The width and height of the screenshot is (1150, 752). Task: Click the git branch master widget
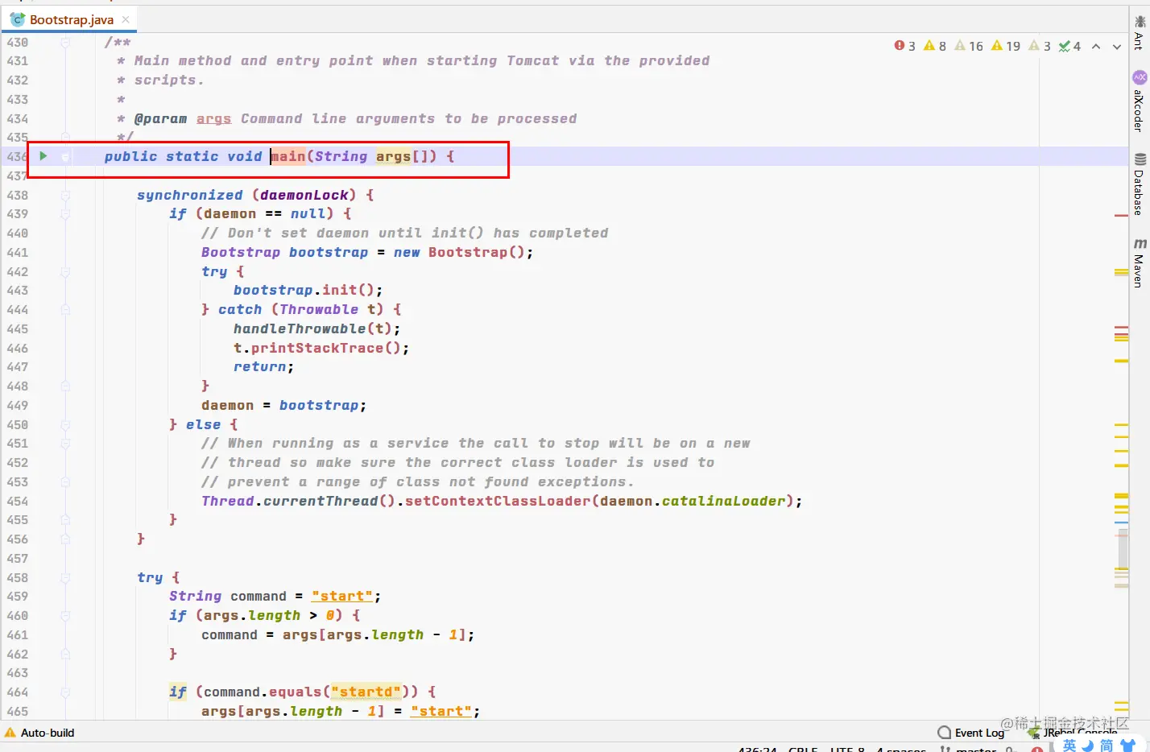click(968, 749)
